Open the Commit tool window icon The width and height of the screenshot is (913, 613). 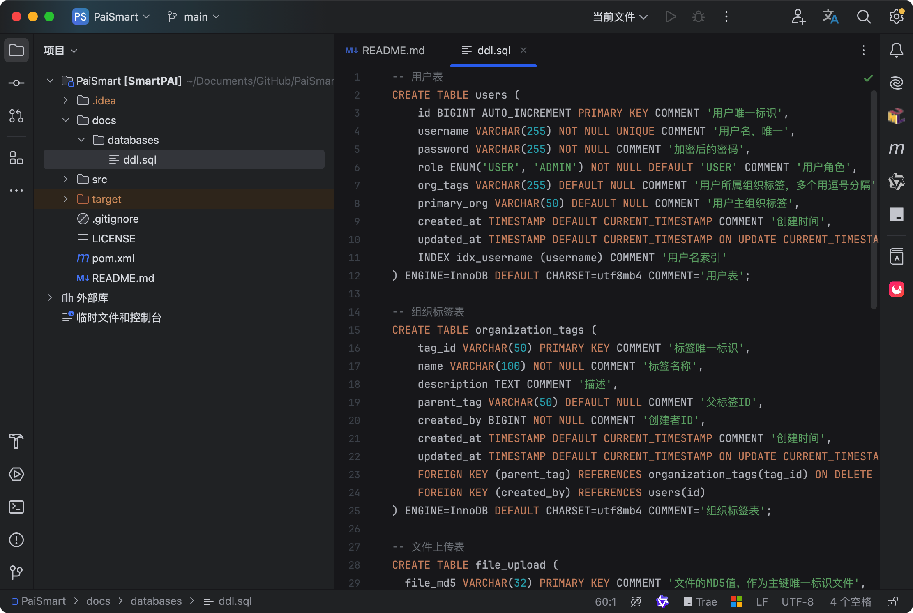coord(16,83)
